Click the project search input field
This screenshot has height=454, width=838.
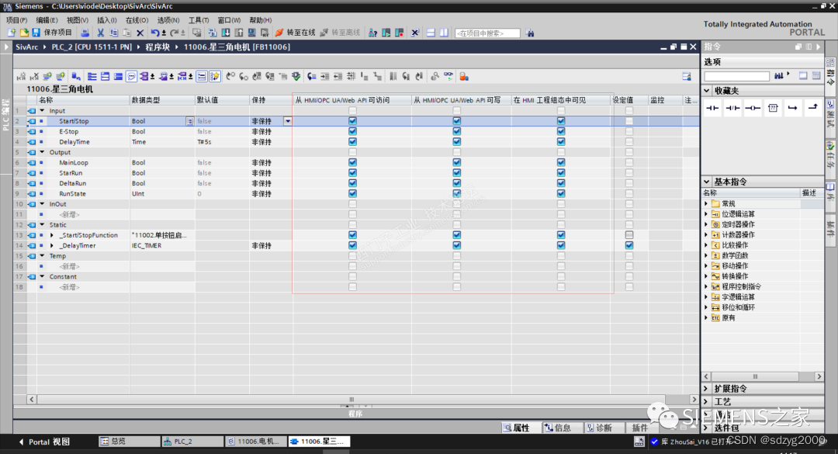[487, 33]
